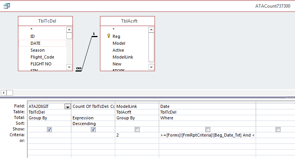This screenshot has height=158, width=295.
Task: Click TblAcrft list scroll down arrow
Action: click(x=151, y=67)
